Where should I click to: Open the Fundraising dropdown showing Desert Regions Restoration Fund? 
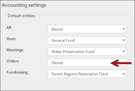click(x=87, y=74)
